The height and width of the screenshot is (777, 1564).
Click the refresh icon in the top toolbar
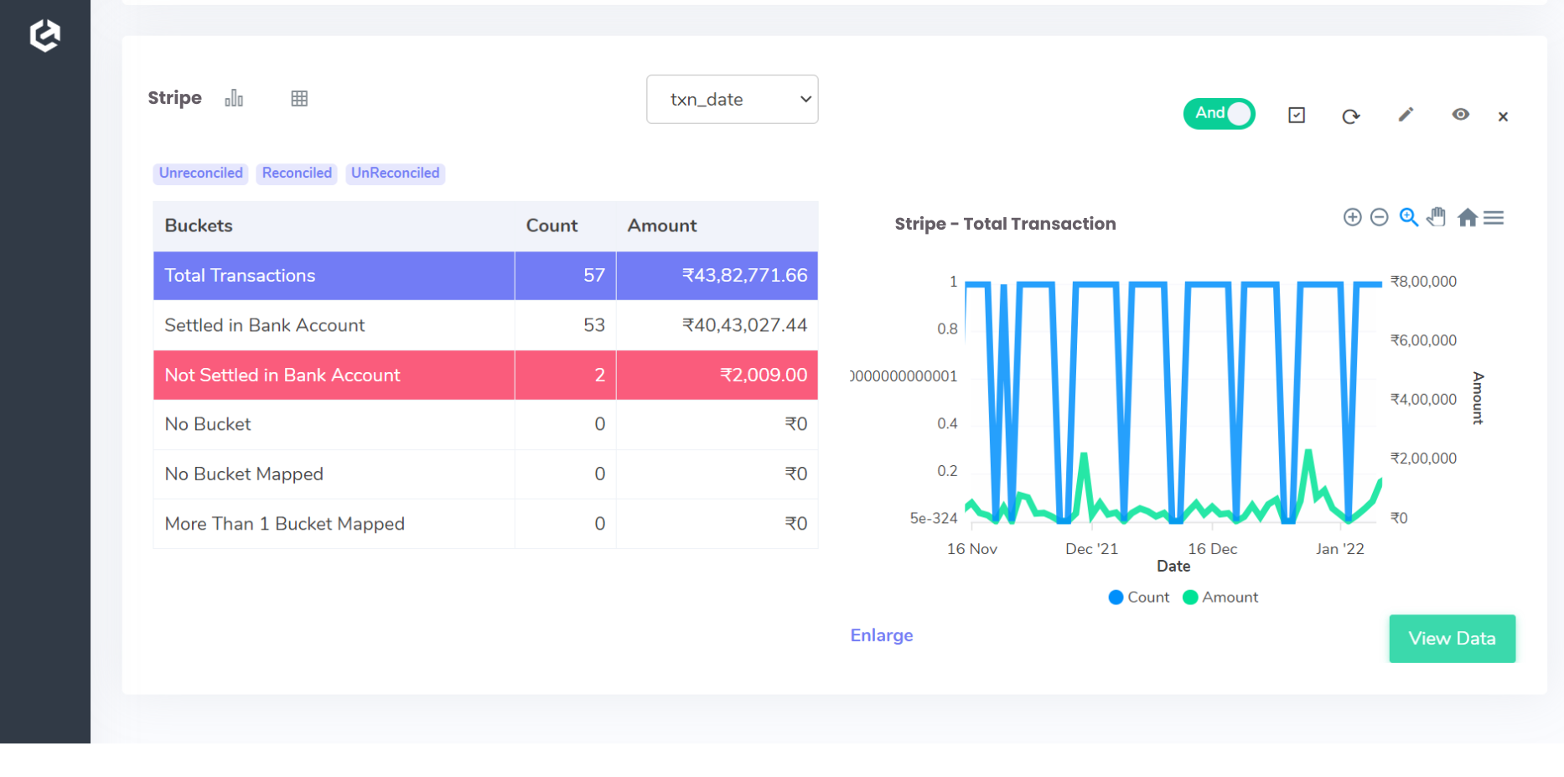pyautogui.click(x=1351, y=117)
